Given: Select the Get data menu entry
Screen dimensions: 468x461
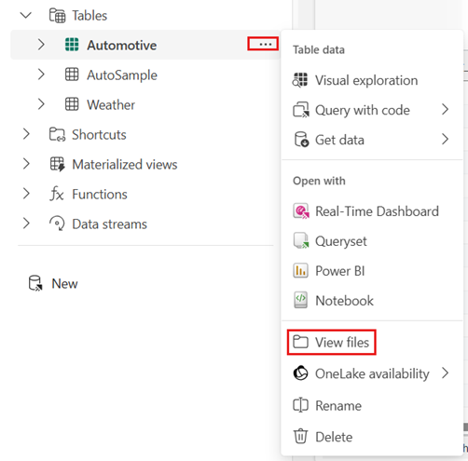Looking at the screenshot, I should pyautogui.click(x=372, y=140).
